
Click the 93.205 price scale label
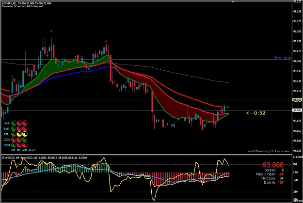click(x=297, y=31)
